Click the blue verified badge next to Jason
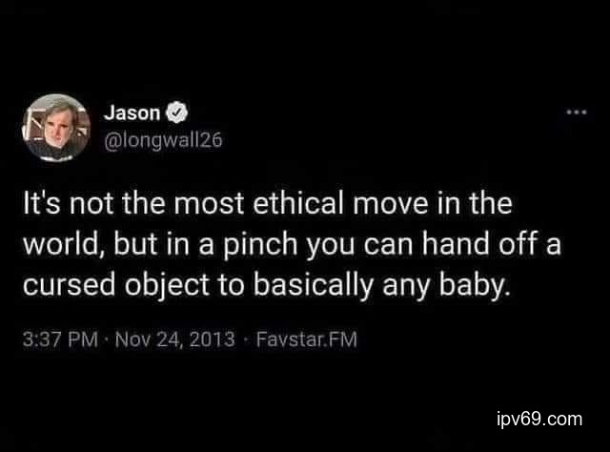The image size is (610, 452). [173, 112]
